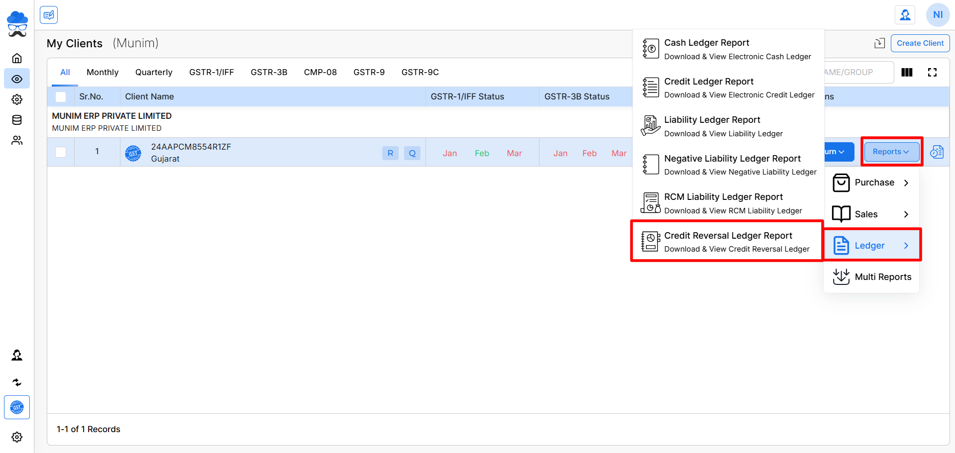955x453 pixels.
Task: Click the notes edit icon in top bar
Action: pyautogui.click(x=49, y=15)
